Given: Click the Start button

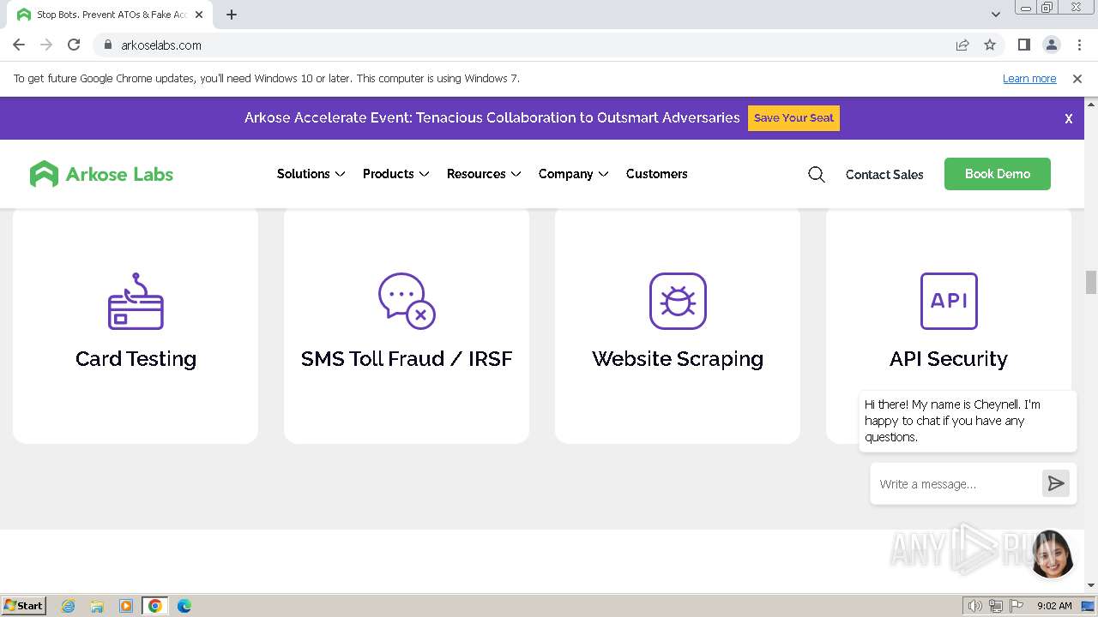Looking at the screenshot, I should coord(23,606).
